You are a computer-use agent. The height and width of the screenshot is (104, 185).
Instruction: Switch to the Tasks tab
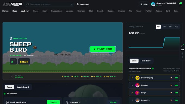click(x=9, y=87)
